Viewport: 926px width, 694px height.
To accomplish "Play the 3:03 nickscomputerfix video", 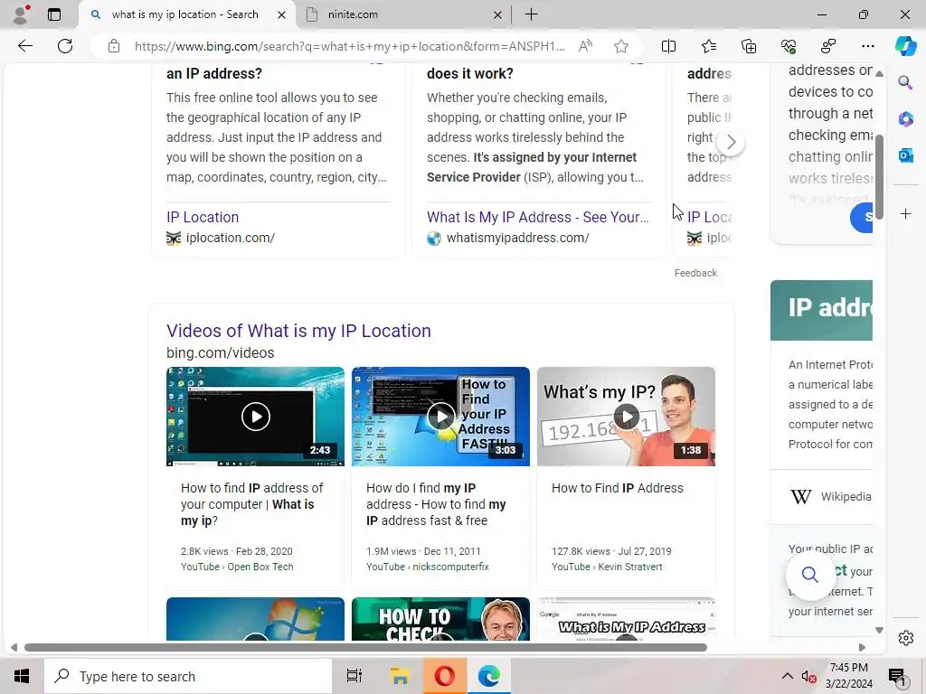I will point(440,417).
